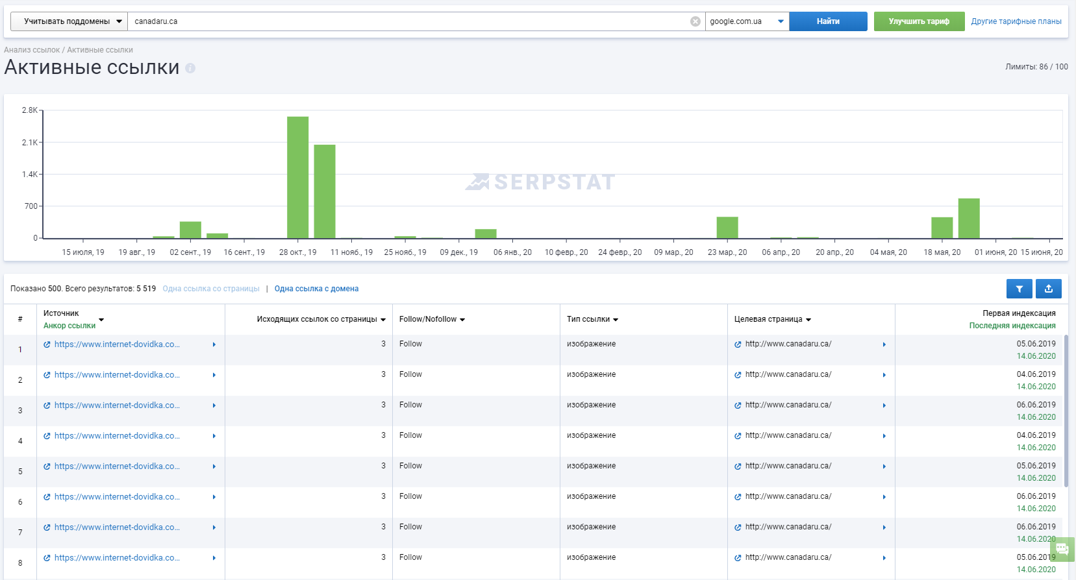Switch to Одна ссылка с домена view
This screenshot has width=1076, height=580.
[316, 289]
